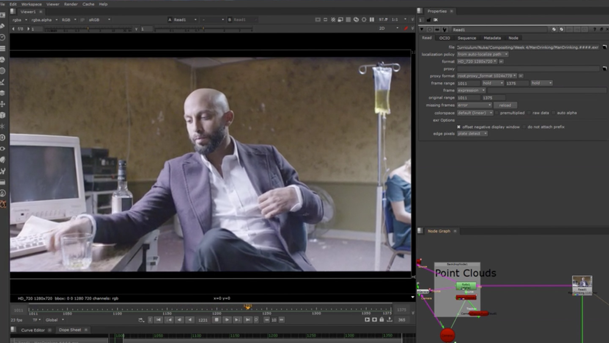Image resolution: width=609 pixels, height=343 pixels.
Task: Switch to the Metadata tab
Action: 492,38
